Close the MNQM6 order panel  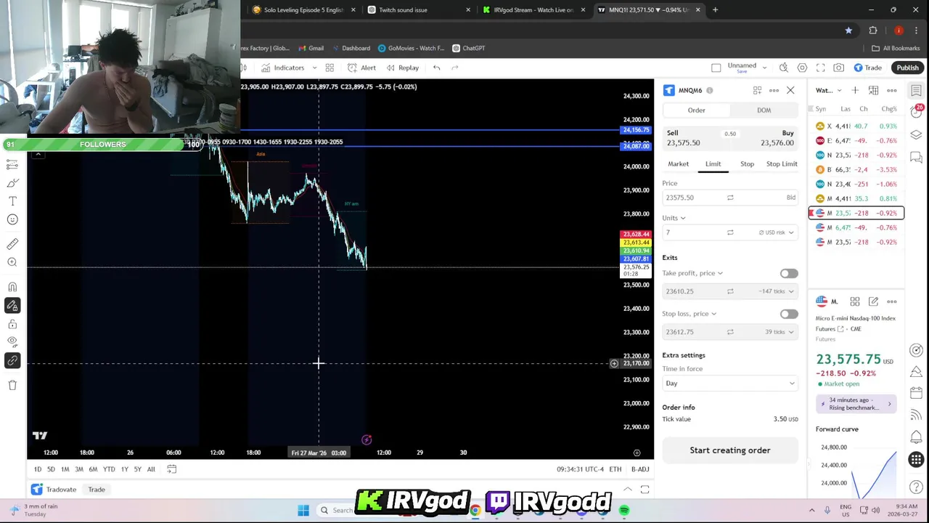click(790, 90)
